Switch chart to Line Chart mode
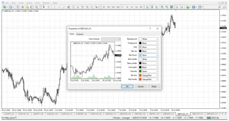This screenshot has height=121, width=229. pyautogui.click(x=157, y=7)
